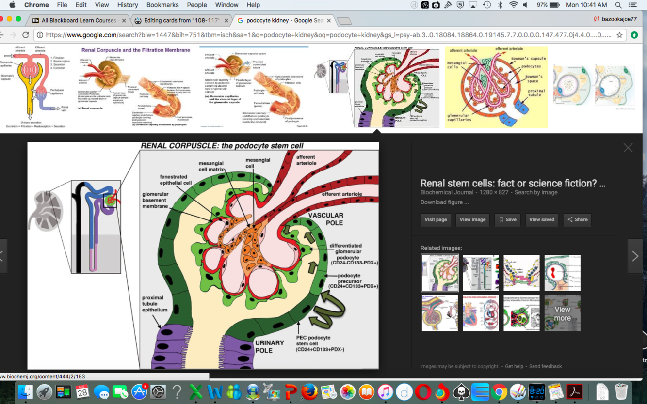Viewport: 647px width, 404px height.
Task: Open iBooks from the Dock
Action: (x=366, y=391)
